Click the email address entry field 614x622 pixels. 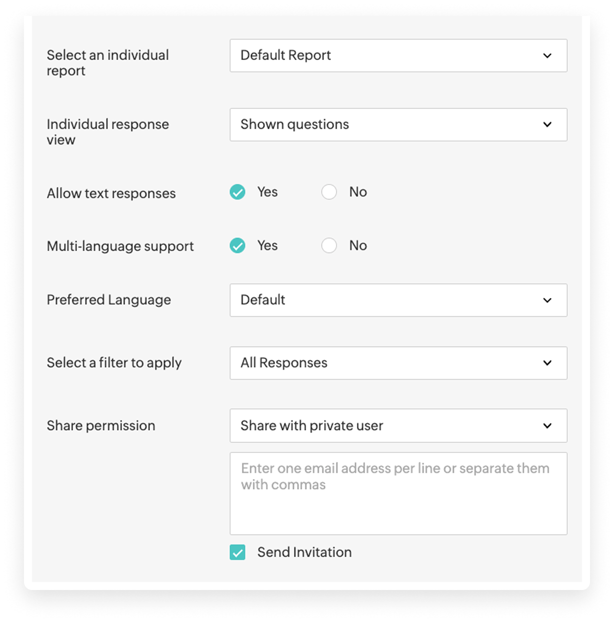click(x=398, y=492)
